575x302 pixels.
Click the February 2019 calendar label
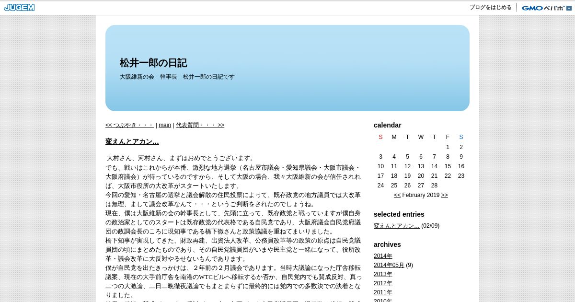[421, 195]
